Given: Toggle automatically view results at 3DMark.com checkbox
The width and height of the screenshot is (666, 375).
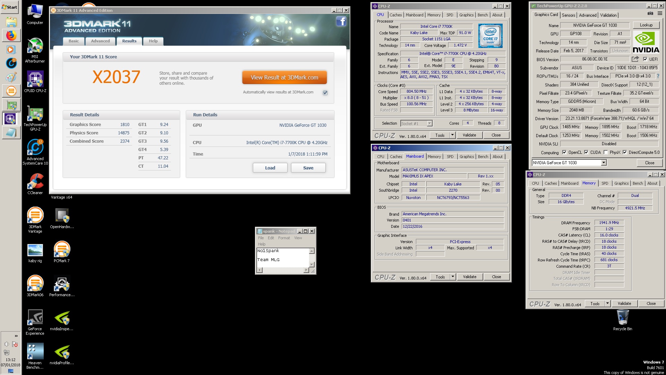Looking at the screenshot, I should click(325, 93).
